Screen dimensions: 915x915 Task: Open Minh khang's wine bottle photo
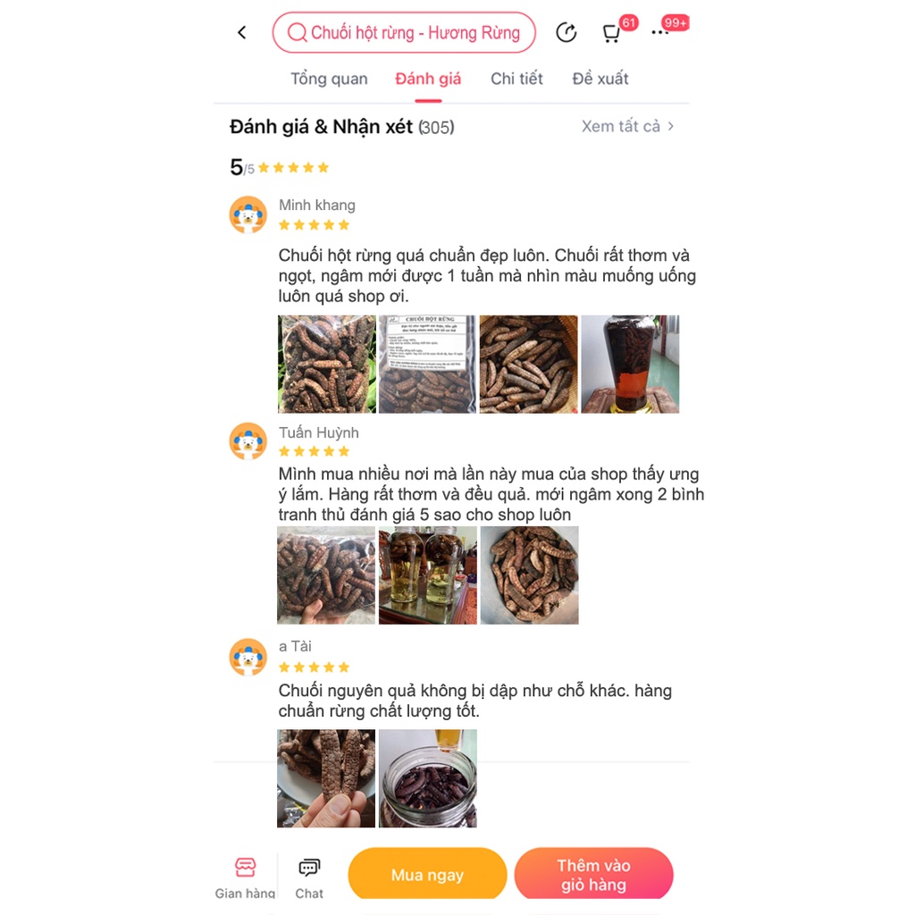[630, 365]
